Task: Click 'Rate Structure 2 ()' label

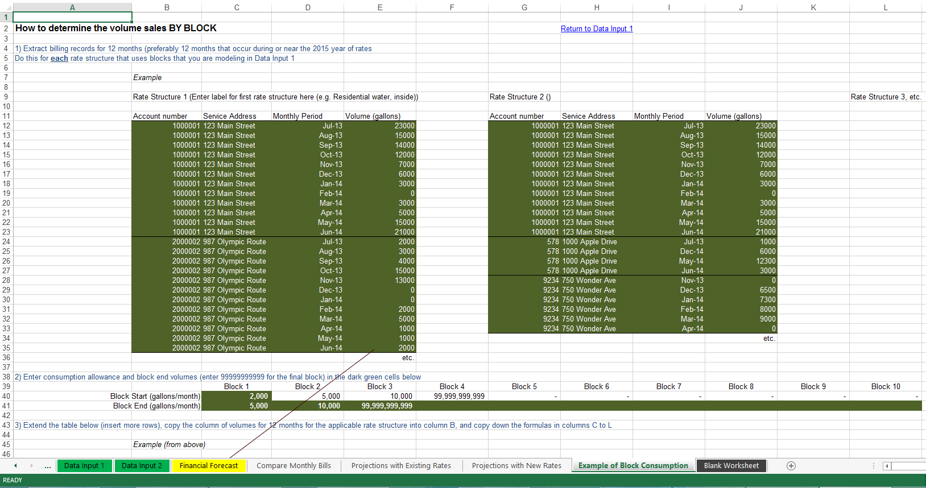Action: (520, 97)
